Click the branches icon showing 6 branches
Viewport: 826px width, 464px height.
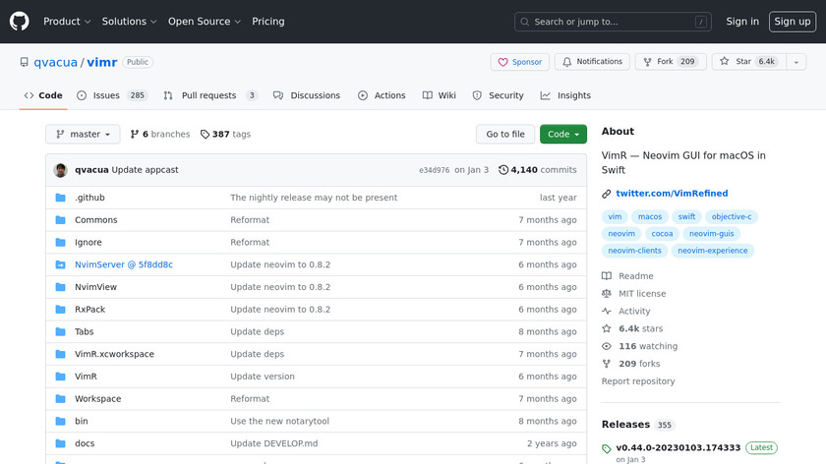135,135
